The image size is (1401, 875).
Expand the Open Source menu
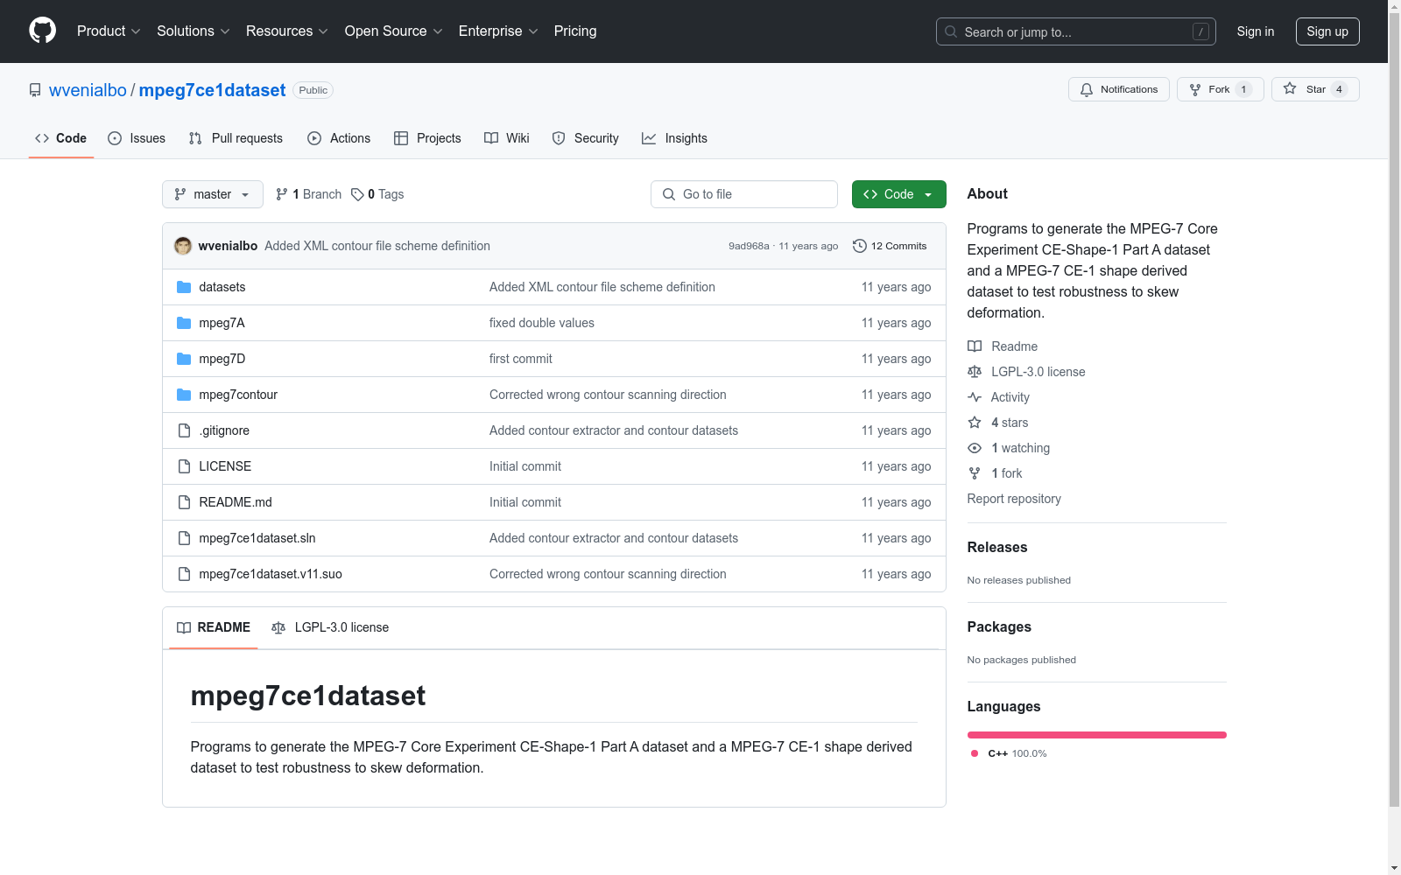(x=394, y=31)
